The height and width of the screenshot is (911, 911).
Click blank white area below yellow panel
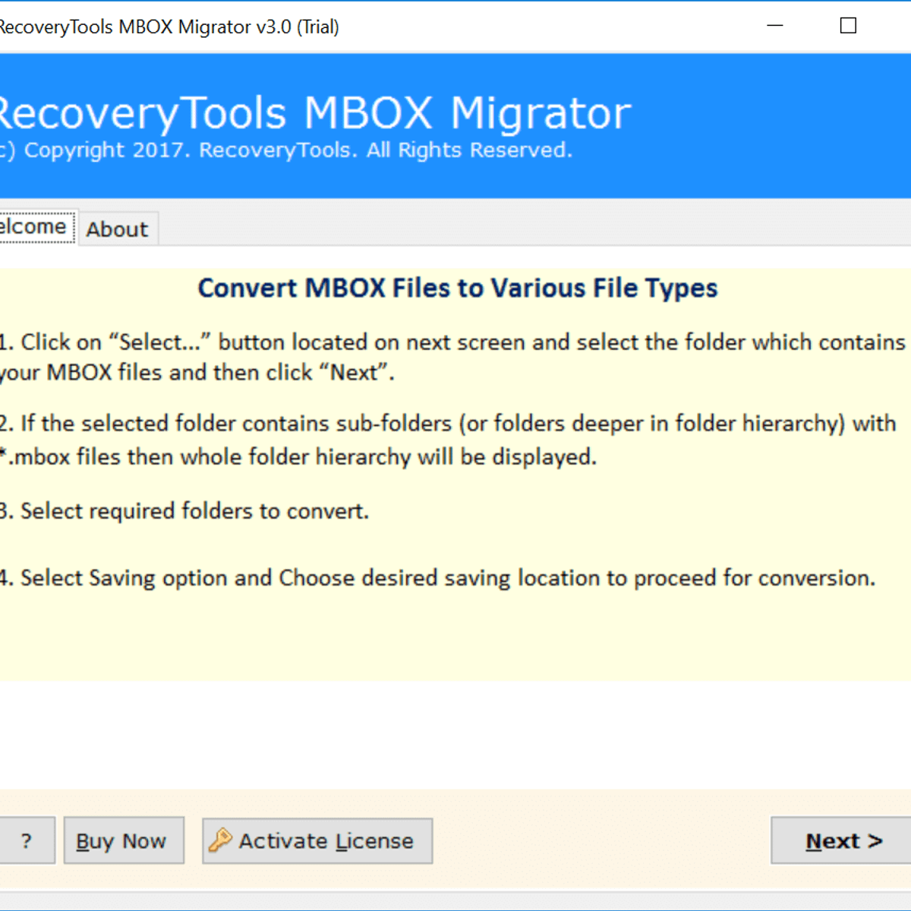455,734
